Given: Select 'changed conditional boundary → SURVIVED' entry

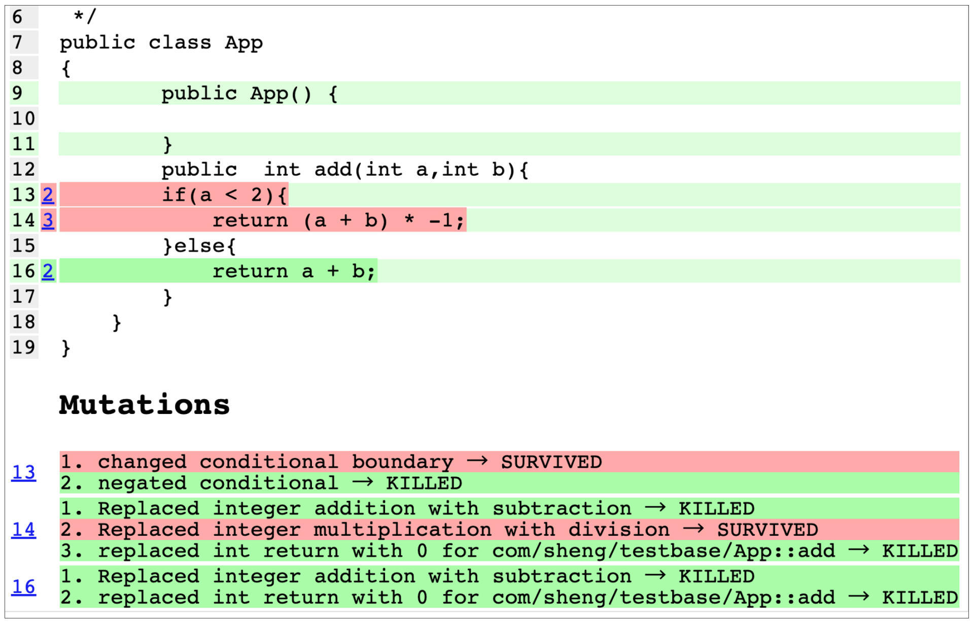Looking at the screenshot, I should pyautogui.click(x=509, y=462).
